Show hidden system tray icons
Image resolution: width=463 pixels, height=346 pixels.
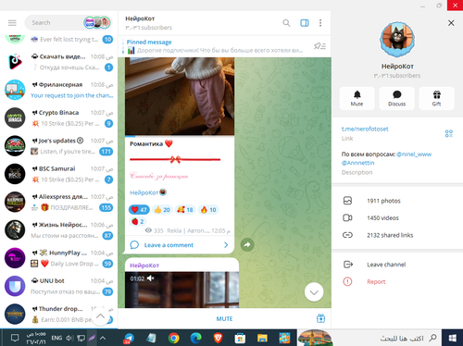(103, 338)
